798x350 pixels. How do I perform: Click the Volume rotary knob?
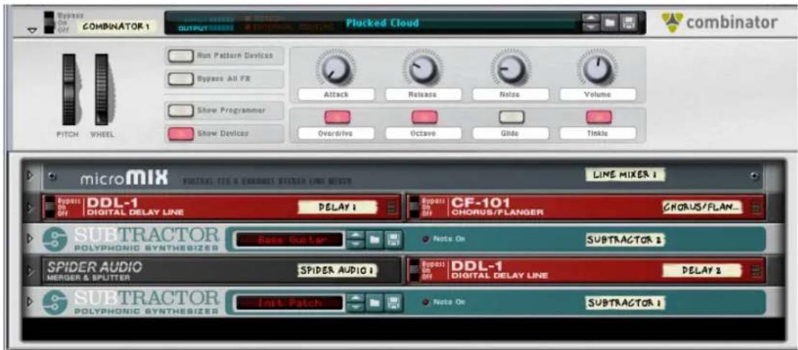597,69
